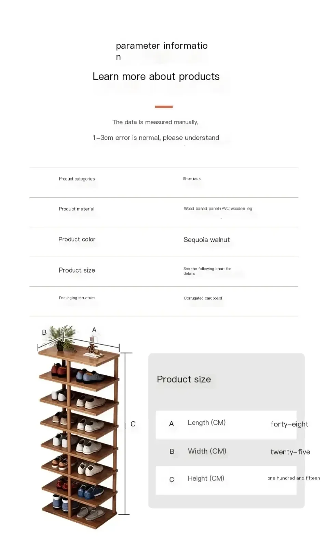Click the 'Product size' card heading
Screen dimensions: 328x536
pos(184,379)
